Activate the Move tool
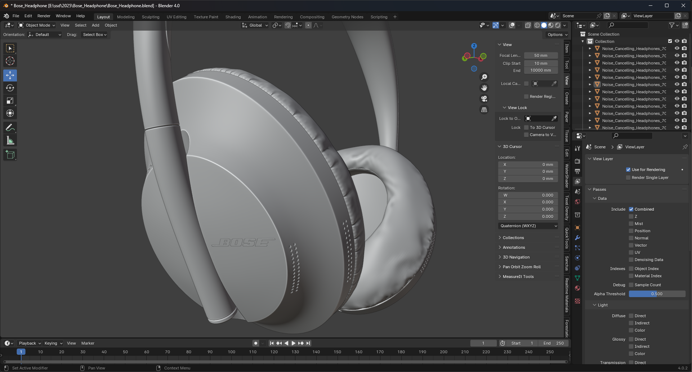 [x=10, y=75]
